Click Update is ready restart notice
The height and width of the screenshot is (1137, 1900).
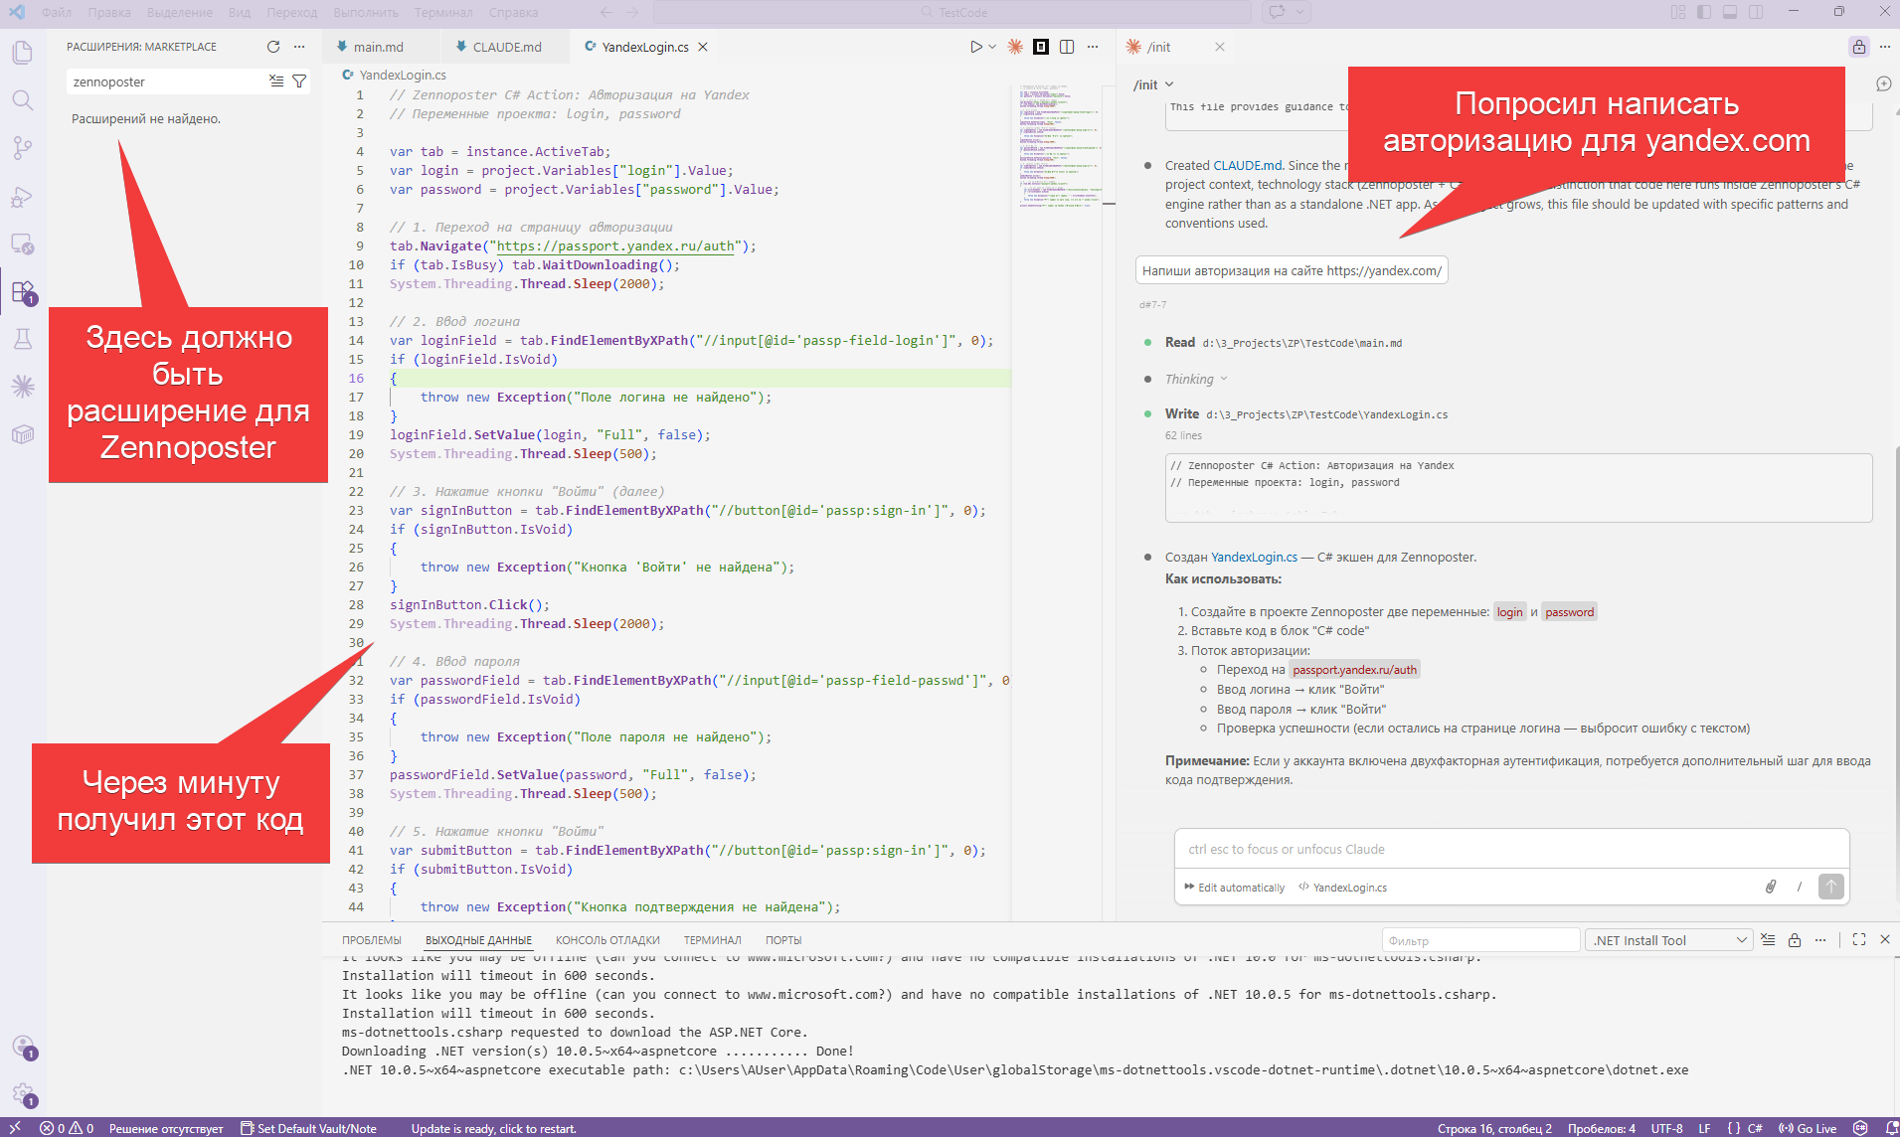493,1128
